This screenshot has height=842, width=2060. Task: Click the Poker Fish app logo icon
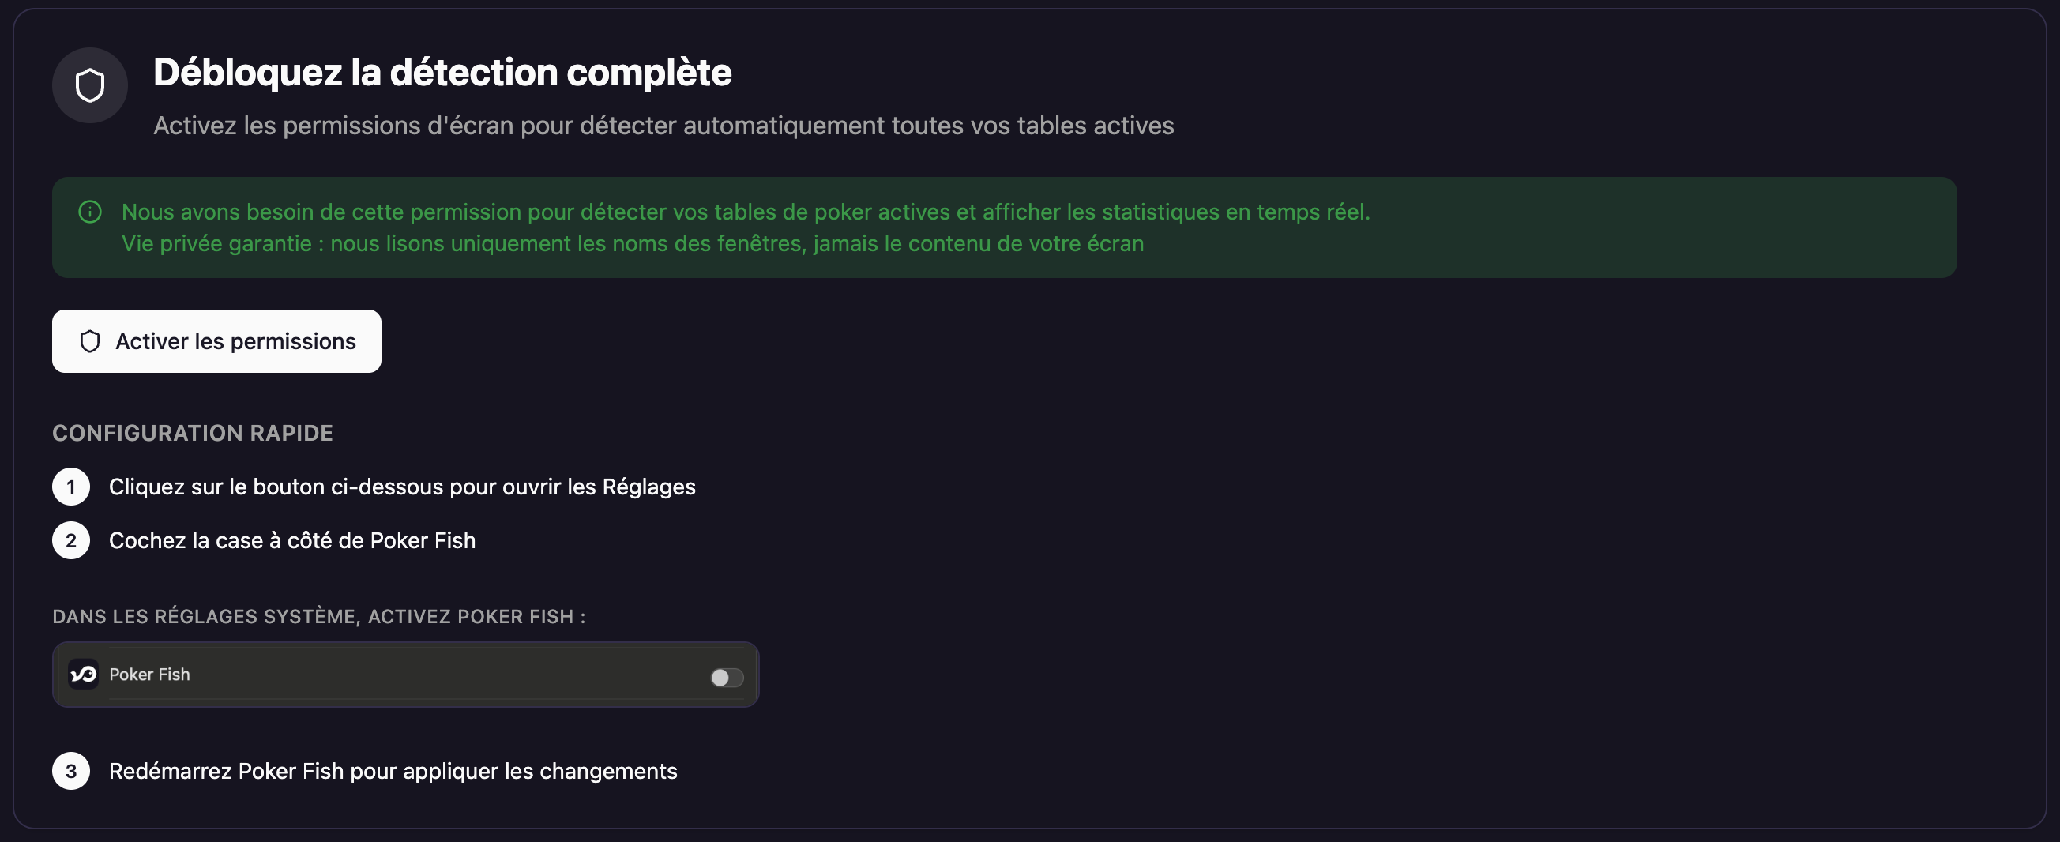83,674
